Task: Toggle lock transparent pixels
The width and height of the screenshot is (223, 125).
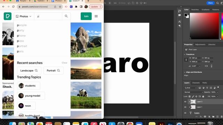Action: (190, 97)
